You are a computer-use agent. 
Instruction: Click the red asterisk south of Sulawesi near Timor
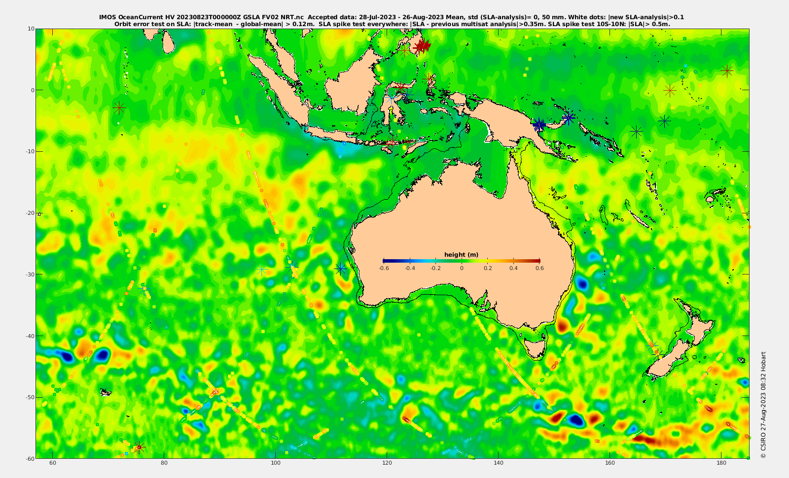point(391,142)
